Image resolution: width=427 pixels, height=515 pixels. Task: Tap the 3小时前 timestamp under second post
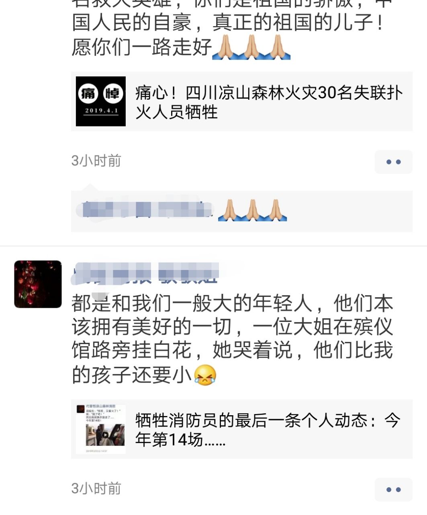pos(96,488)
